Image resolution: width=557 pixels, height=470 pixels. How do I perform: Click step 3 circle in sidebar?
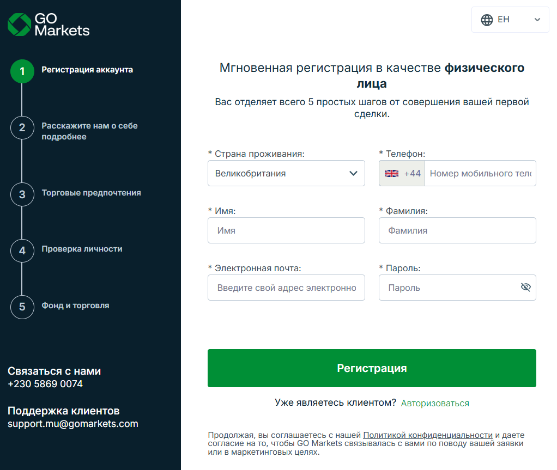tap(22, 194)
